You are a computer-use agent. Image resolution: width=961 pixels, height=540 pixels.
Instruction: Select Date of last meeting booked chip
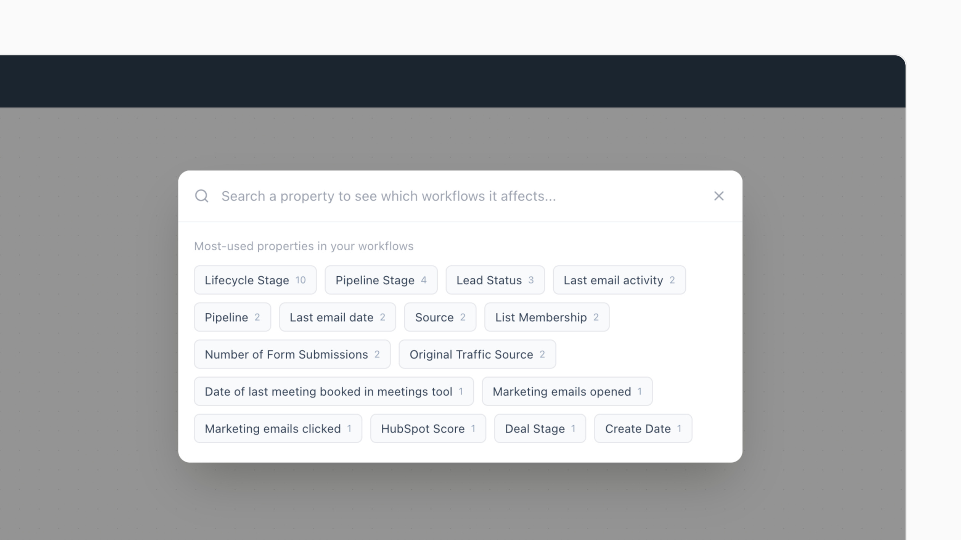tap(333, 391)
